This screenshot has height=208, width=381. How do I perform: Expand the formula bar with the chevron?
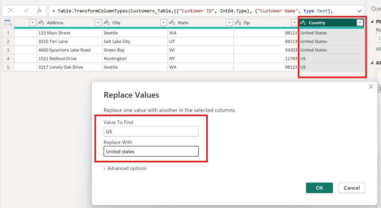359,11
